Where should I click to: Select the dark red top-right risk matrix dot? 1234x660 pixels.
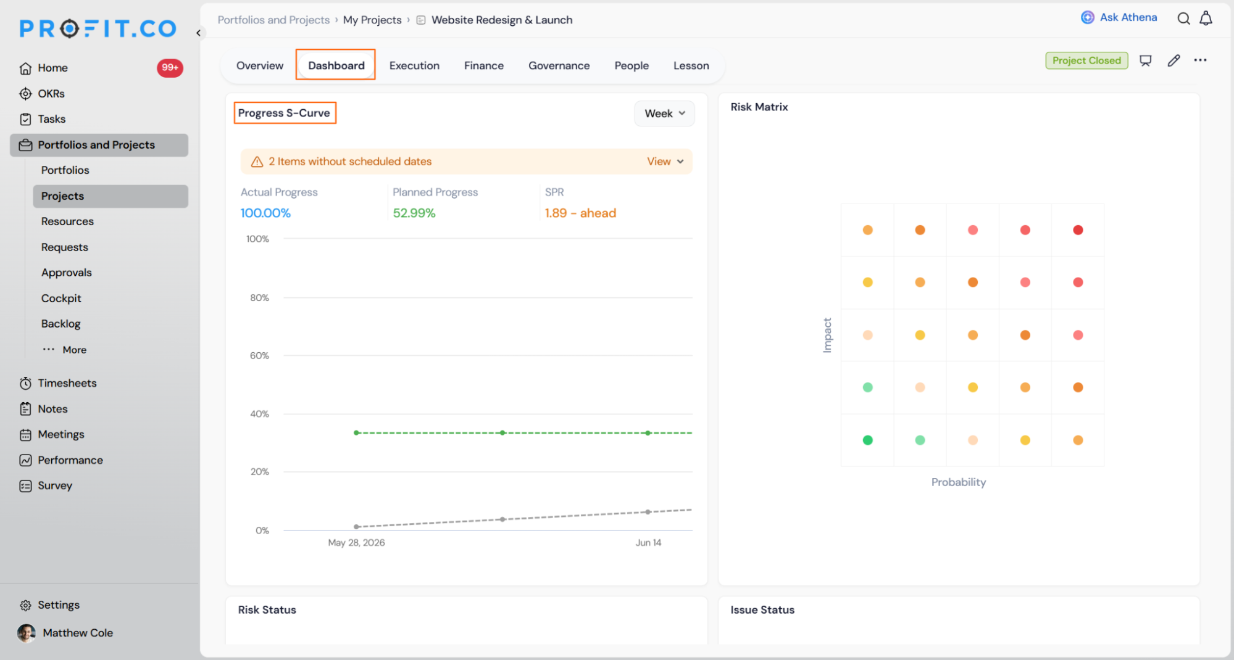[x=1078, y=230]
